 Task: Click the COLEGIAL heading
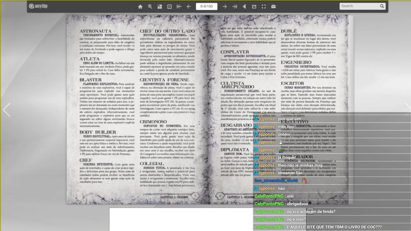(152, 164)
